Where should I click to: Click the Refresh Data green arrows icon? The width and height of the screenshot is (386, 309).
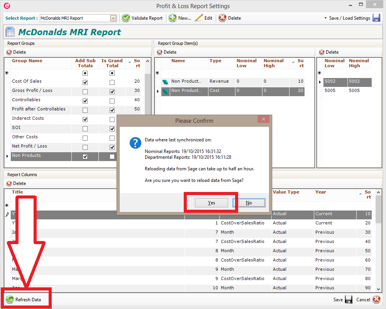10,300
